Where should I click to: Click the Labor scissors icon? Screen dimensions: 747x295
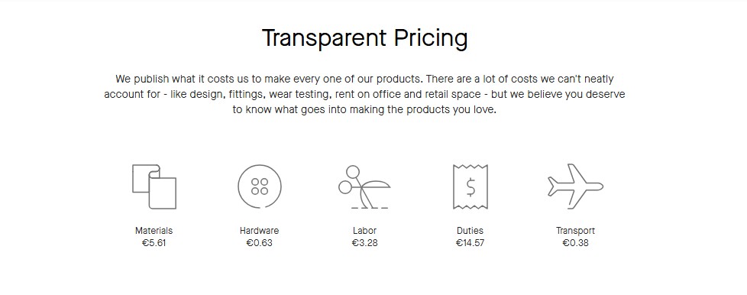[x=364, y=186]
